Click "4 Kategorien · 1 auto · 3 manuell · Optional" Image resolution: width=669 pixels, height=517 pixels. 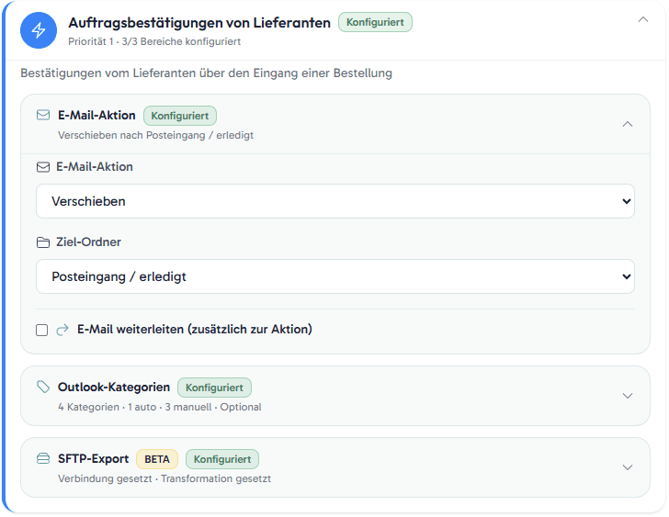click(160, 407)
